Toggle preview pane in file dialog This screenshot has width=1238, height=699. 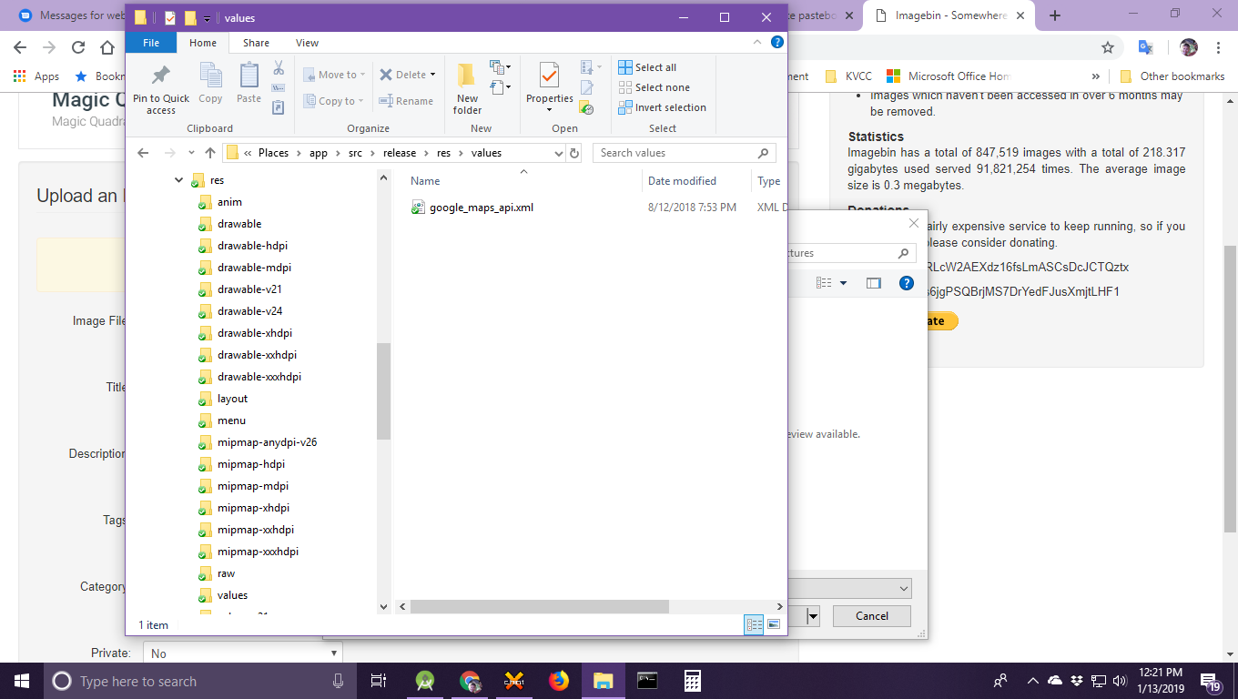coord(874,283)
